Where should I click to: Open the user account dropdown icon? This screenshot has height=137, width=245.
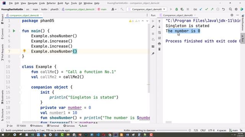pyautogui.click(x=114, y=9)
